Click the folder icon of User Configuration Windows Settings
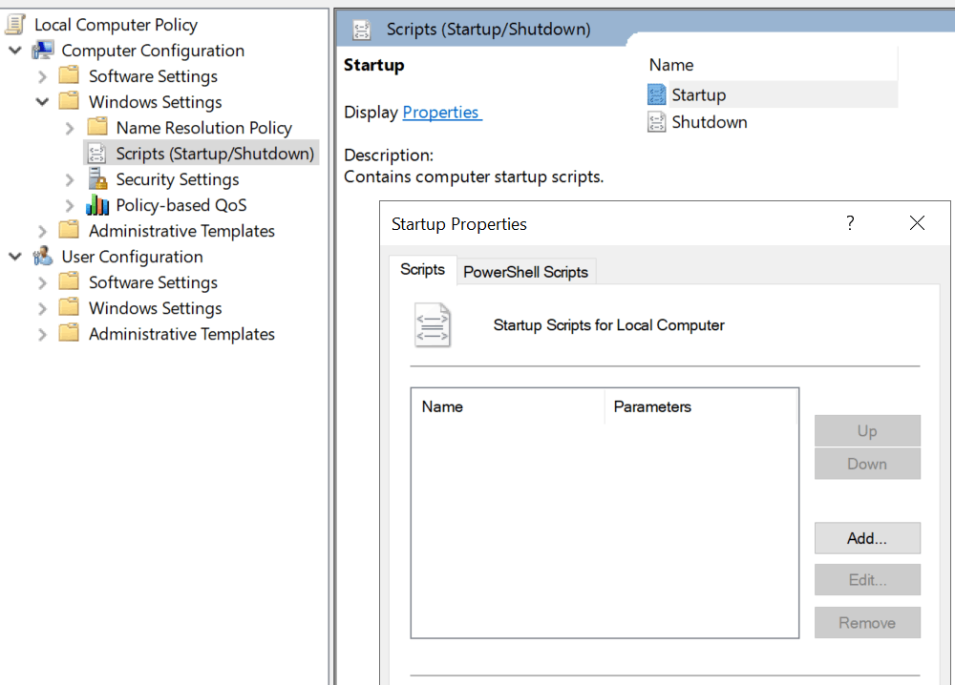The width and height of the screenshot is (955, 685). (69, 307)
